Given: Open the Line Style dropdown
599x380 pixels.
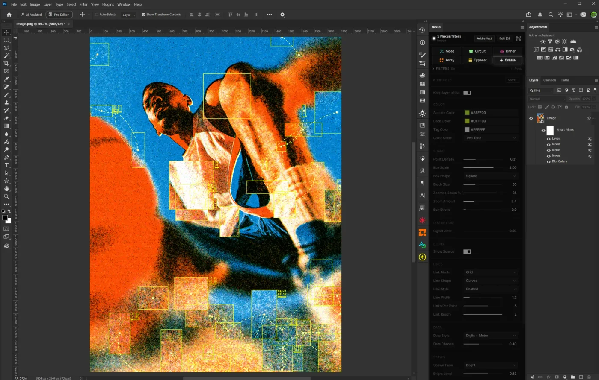Looking at the screenshot, I should (491, 289).
